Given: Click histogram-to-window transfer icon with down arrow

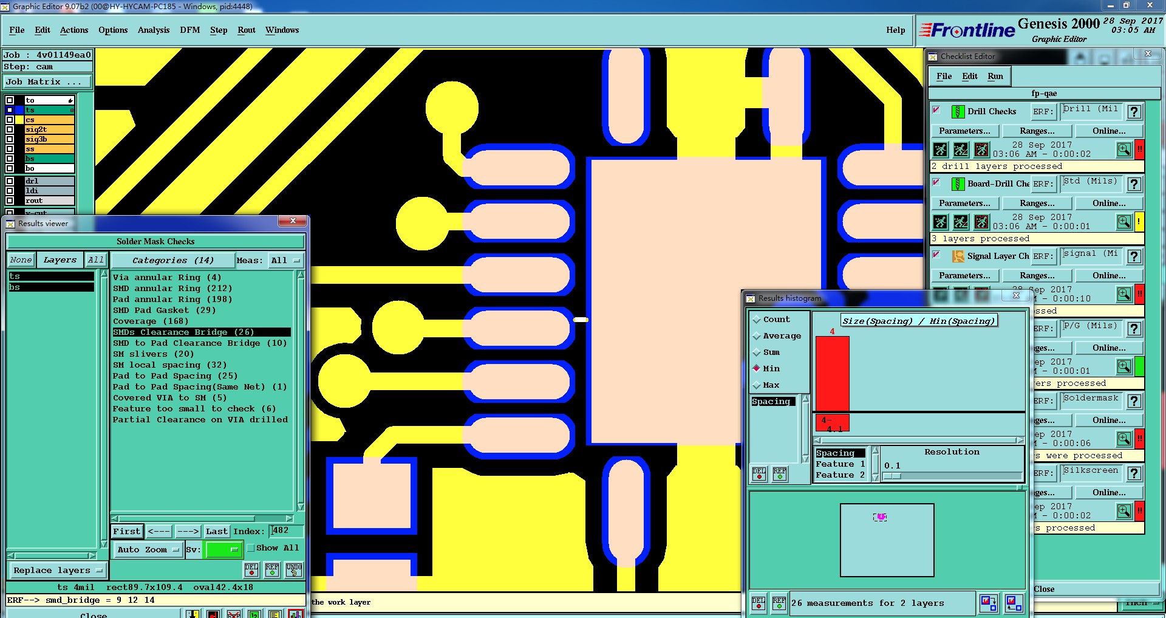Looking at the screenshot, I should 989,603.
